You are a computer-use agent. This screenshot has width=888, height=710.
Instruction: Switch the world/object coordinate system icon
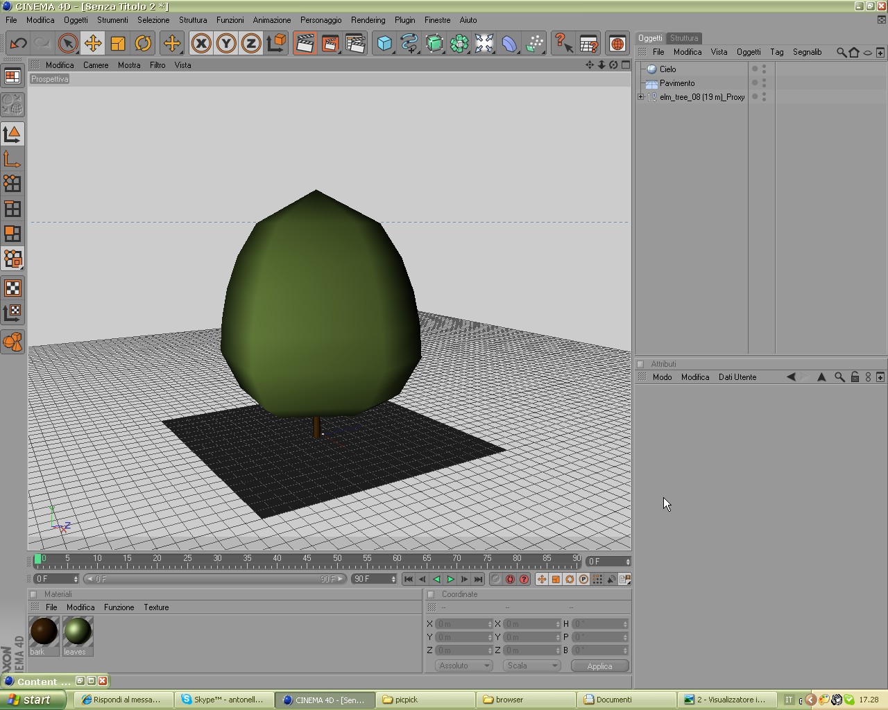coord(276,44)
